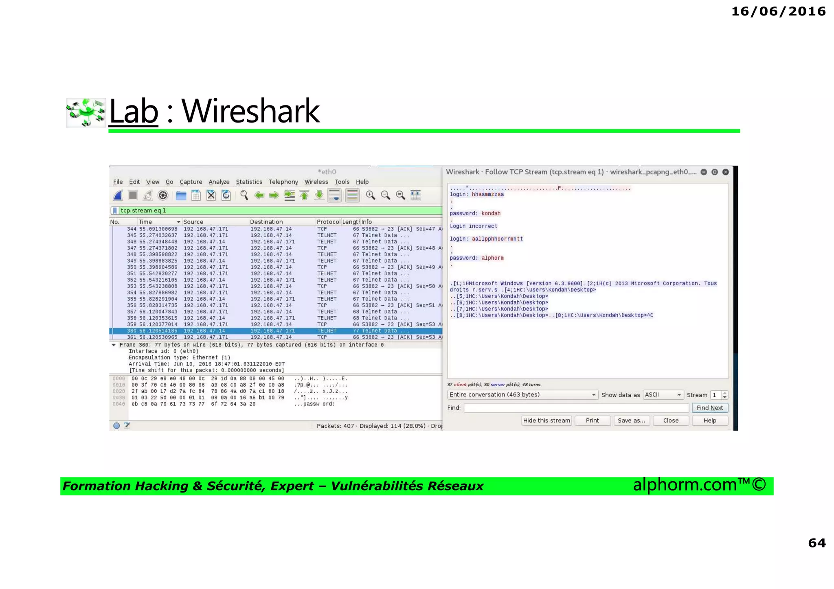834x589 pixels.
Task: Go forward in packet history arrow
Action: click(274, 195)
